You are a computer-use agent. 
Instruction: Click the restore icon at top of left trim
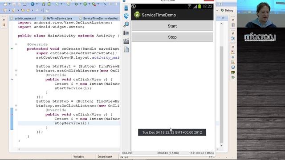[x=4, y=20]
